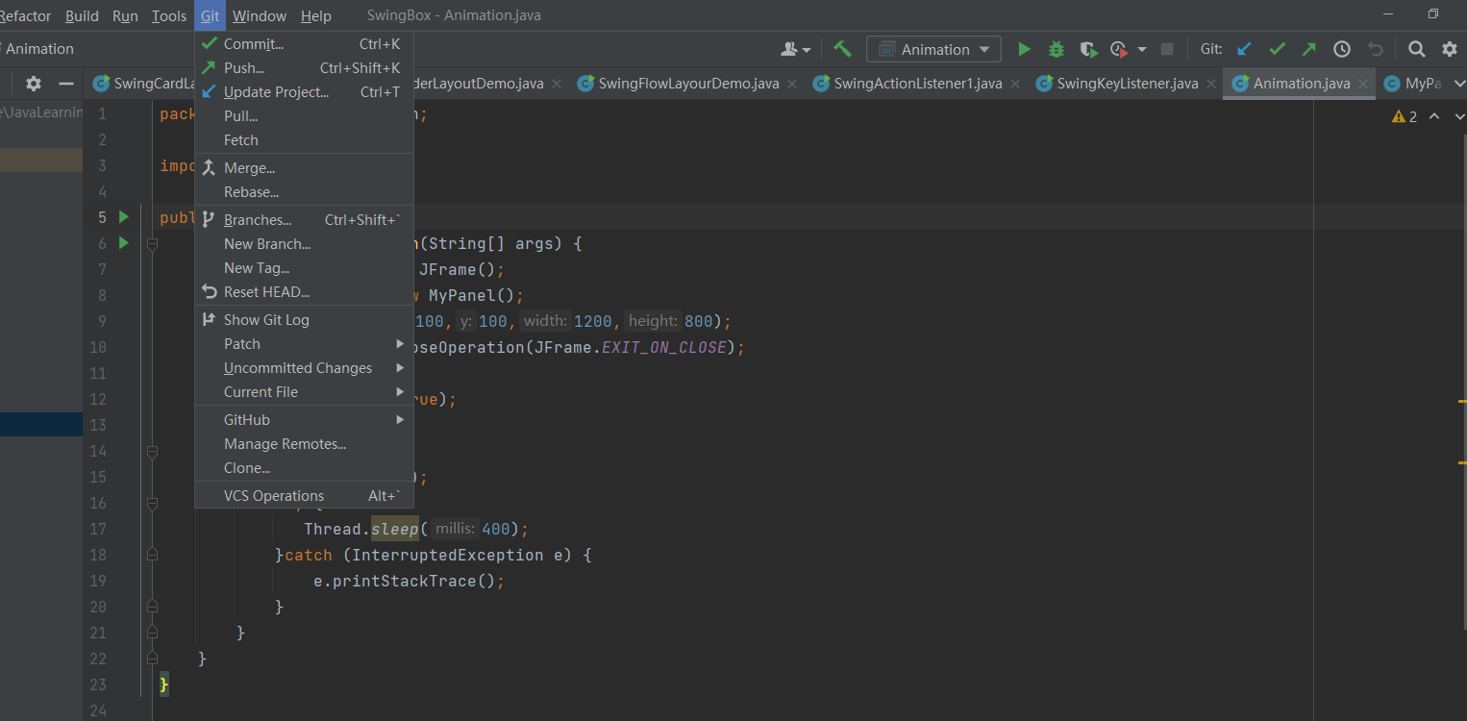Click the toolbar Git Commit checkmark
This screenshot has height=721, width=1467.
(x=1278, y=49)
